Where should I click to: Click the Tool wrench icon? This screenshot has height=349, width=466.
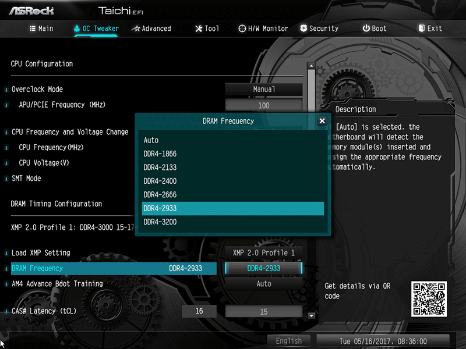pyautogui.click(x=199, y=29)
